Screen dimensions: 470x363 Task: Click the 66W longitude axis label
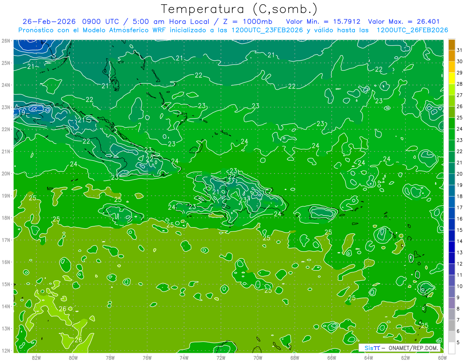[332, 358]
